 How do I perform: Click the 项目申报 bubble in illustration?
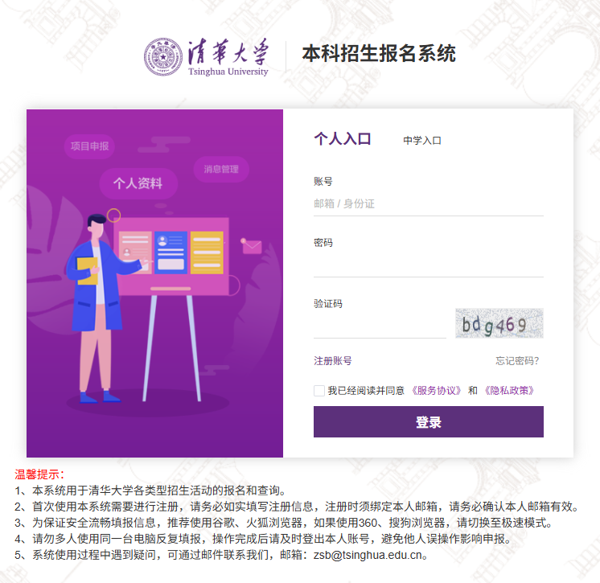89,146
